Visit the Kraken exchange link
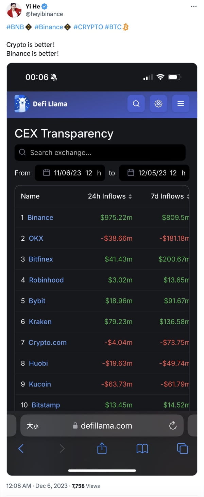The image size is (204, 497). click(41, 322)
